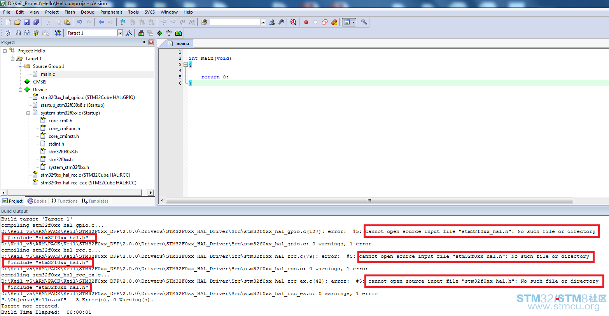The height and width of the screenshot is (316, 609).
Task: Navigate backwards with the blue left arrow
Action: [101, 22]
